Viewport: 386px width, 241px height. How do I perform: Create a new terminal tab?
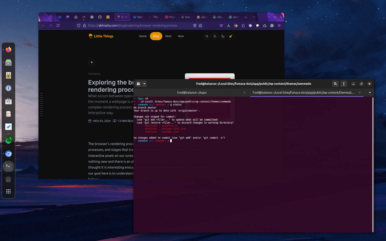tap(138, 84)
